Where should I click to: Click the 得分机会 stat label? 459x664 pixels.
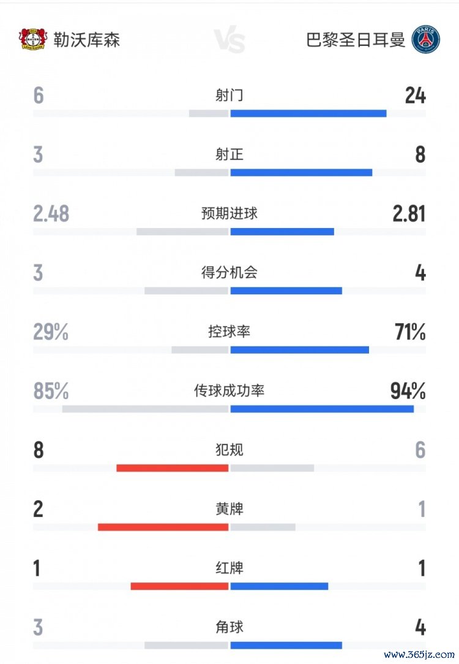229,272
